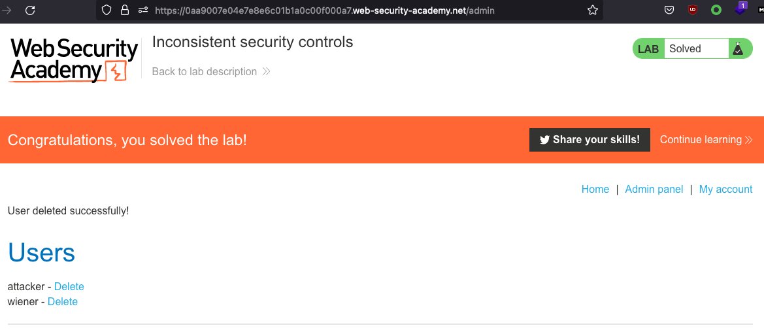Screen dimensions: 764x332
Task: Click the forward navigation arrow
Action: pos(7,10)
